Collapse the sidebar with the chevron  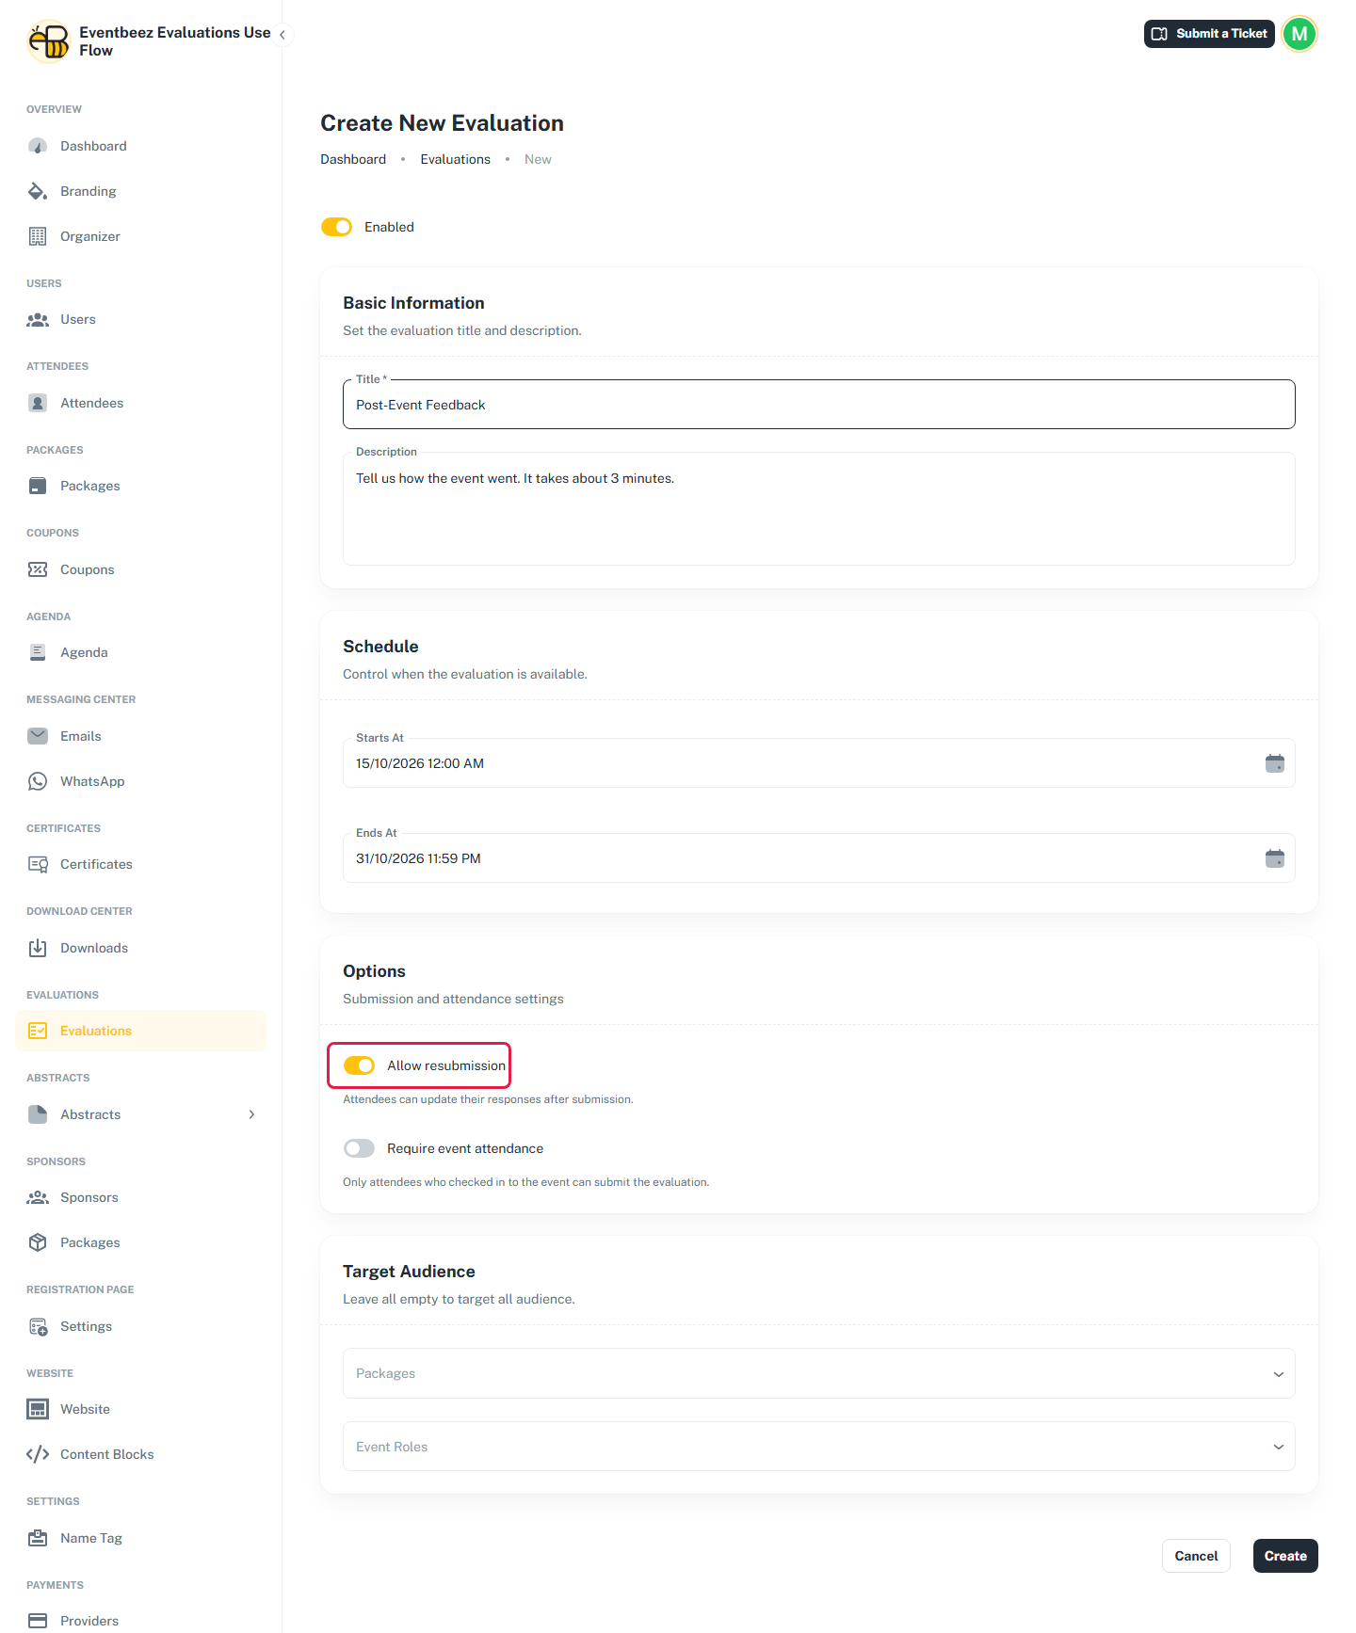(x=282, y=35)
